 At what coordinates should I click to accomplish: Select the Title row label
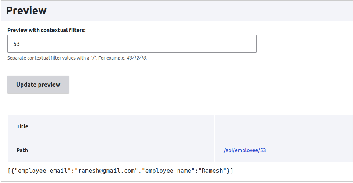tap(22, 126)
